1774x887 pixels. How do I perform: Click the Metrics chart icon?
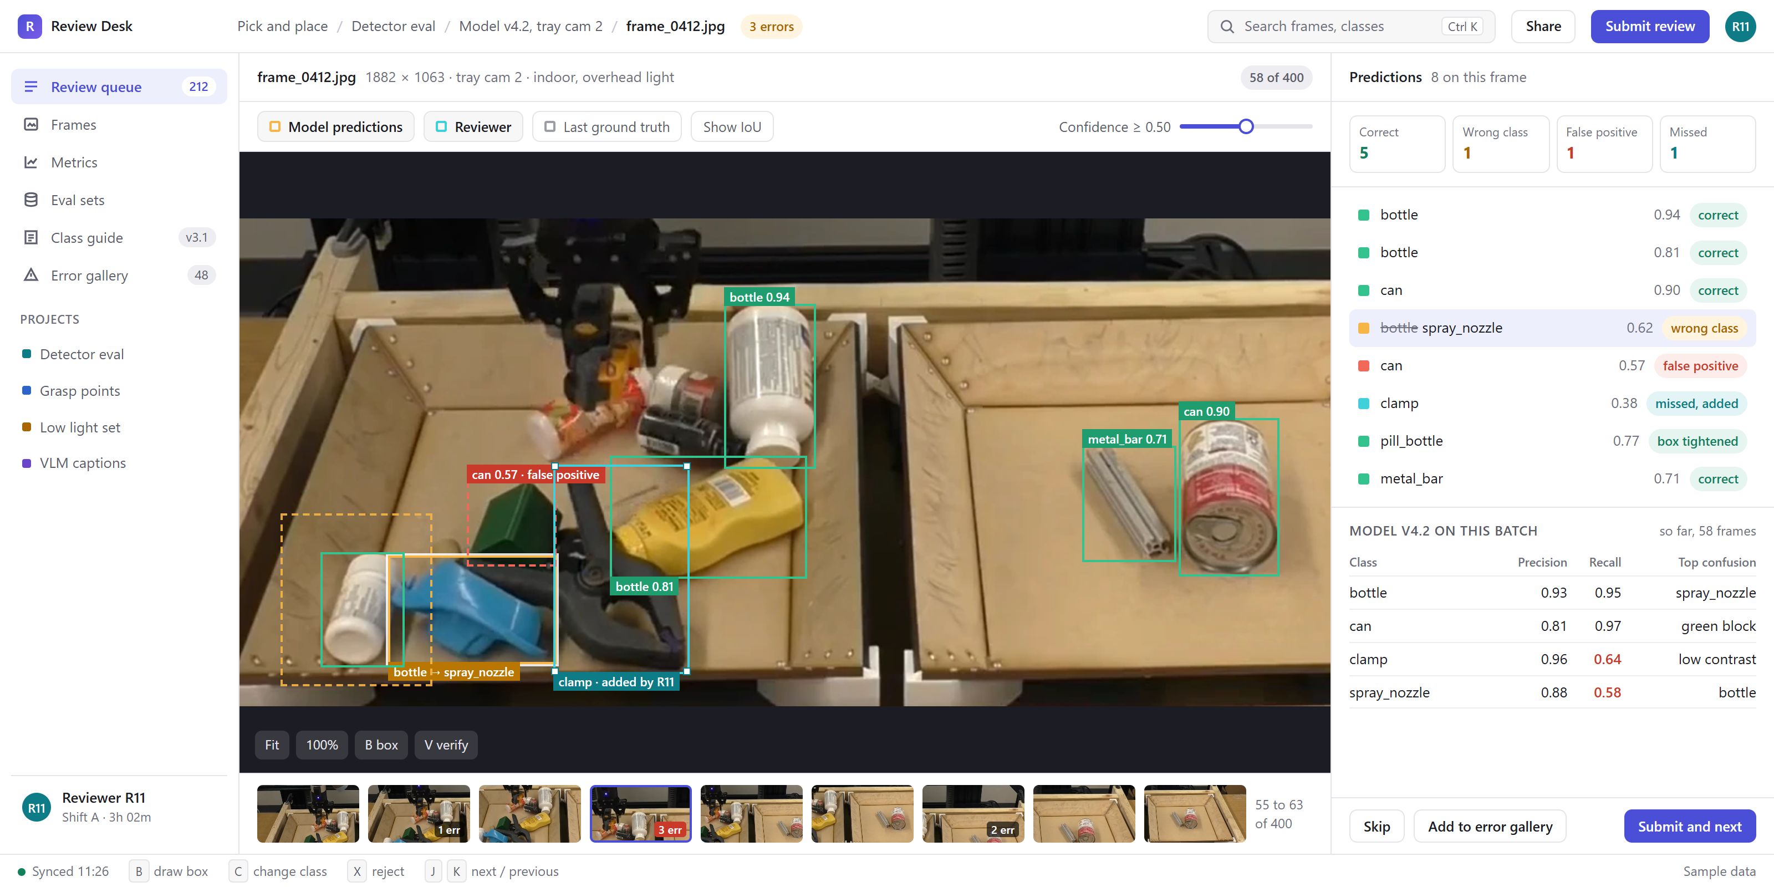pos(31,162)
